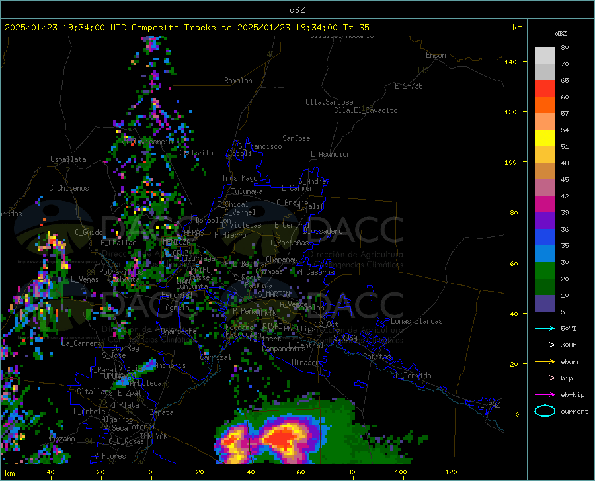Click the 'V_Flores' map label
This screenshot has width=595, height=481.
click(x=110, y=456)
